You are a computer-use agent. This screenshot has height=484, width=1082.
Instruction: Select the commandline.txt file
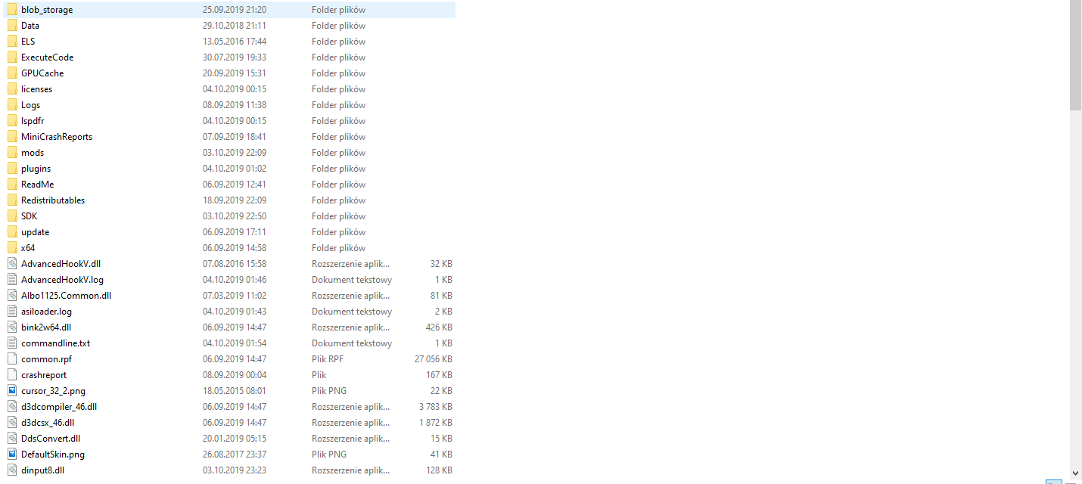point(230,343)
